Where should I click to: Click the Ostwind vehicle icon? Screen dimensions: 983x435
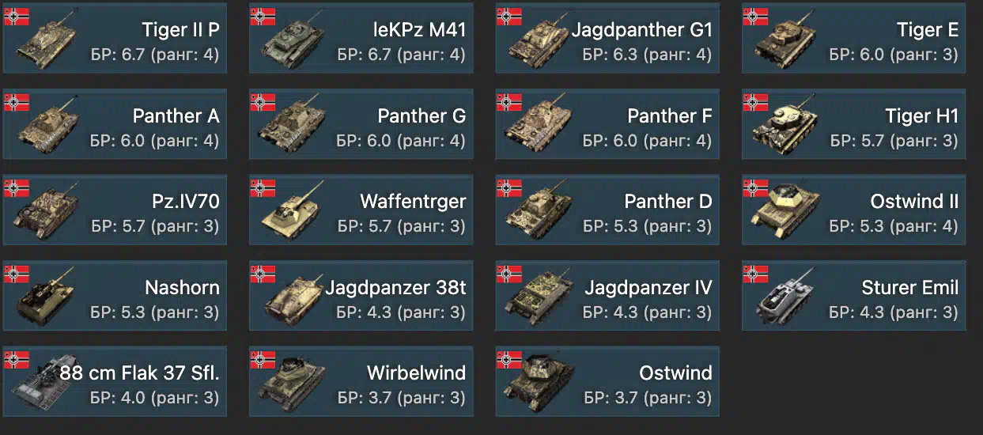[x=541, y=383]
